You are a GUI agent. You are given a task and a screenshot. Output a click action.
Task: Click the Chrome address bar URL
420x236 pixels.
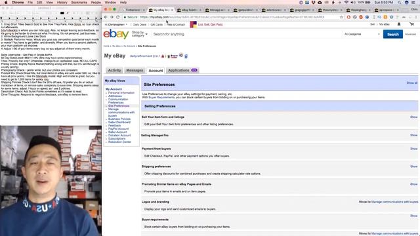232,17
